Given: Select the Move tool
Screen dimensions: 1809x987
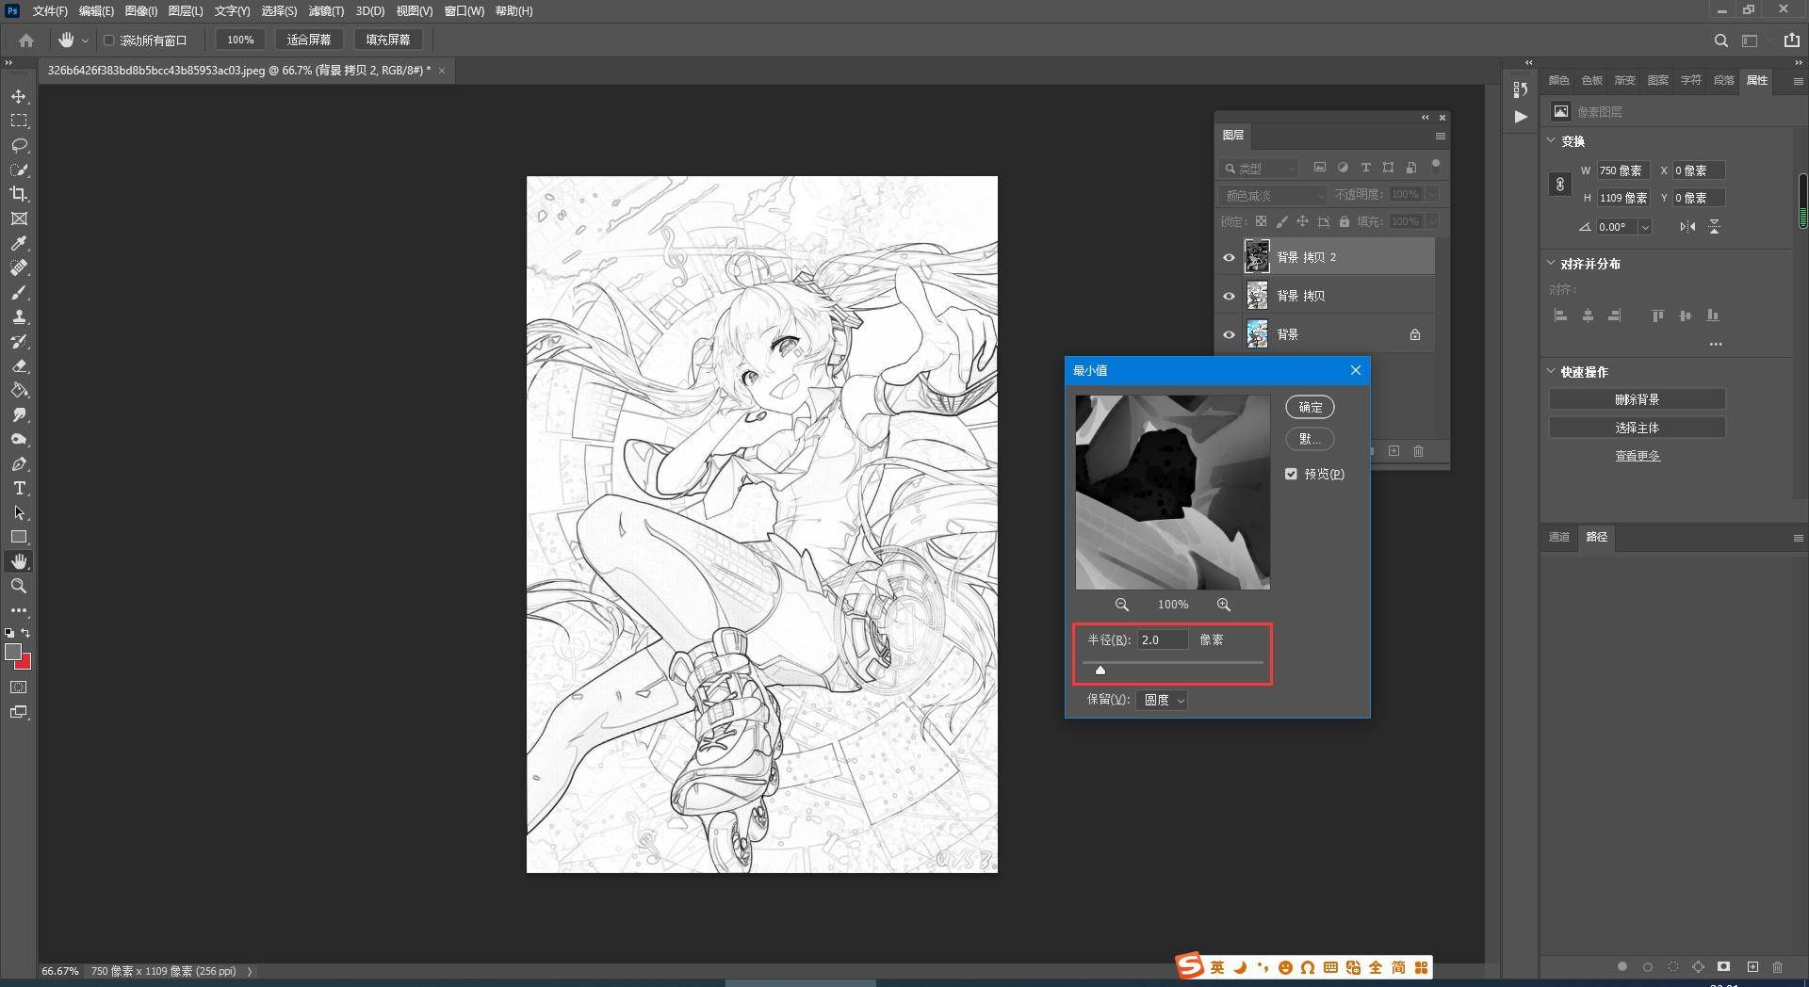Looking at the screenshot, I should pos(19,97).
